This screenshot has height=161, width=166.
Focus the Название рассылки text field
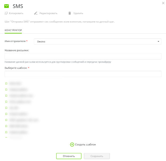83,56
